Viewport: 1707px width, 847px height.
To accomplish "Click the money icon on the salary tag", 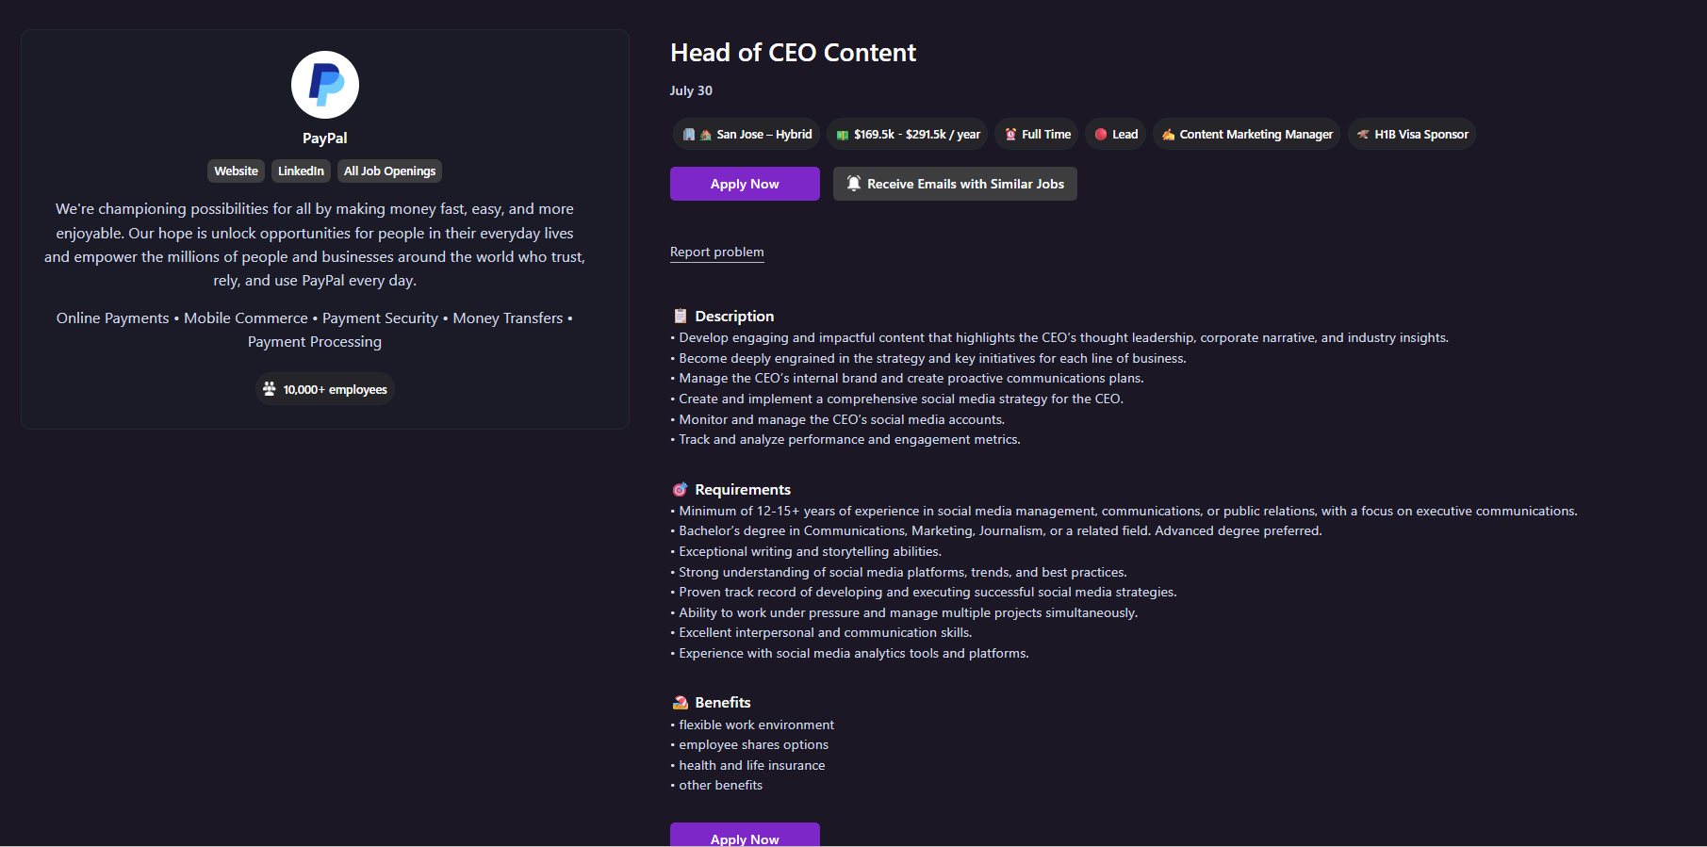I will 841,134.
